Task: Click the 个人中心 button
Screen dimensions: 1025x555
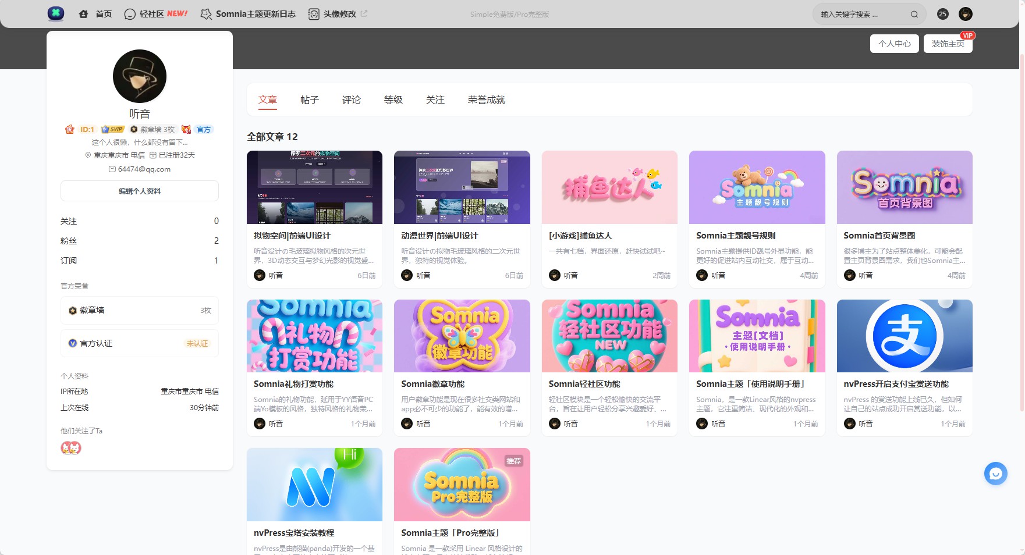Action: 895,44
